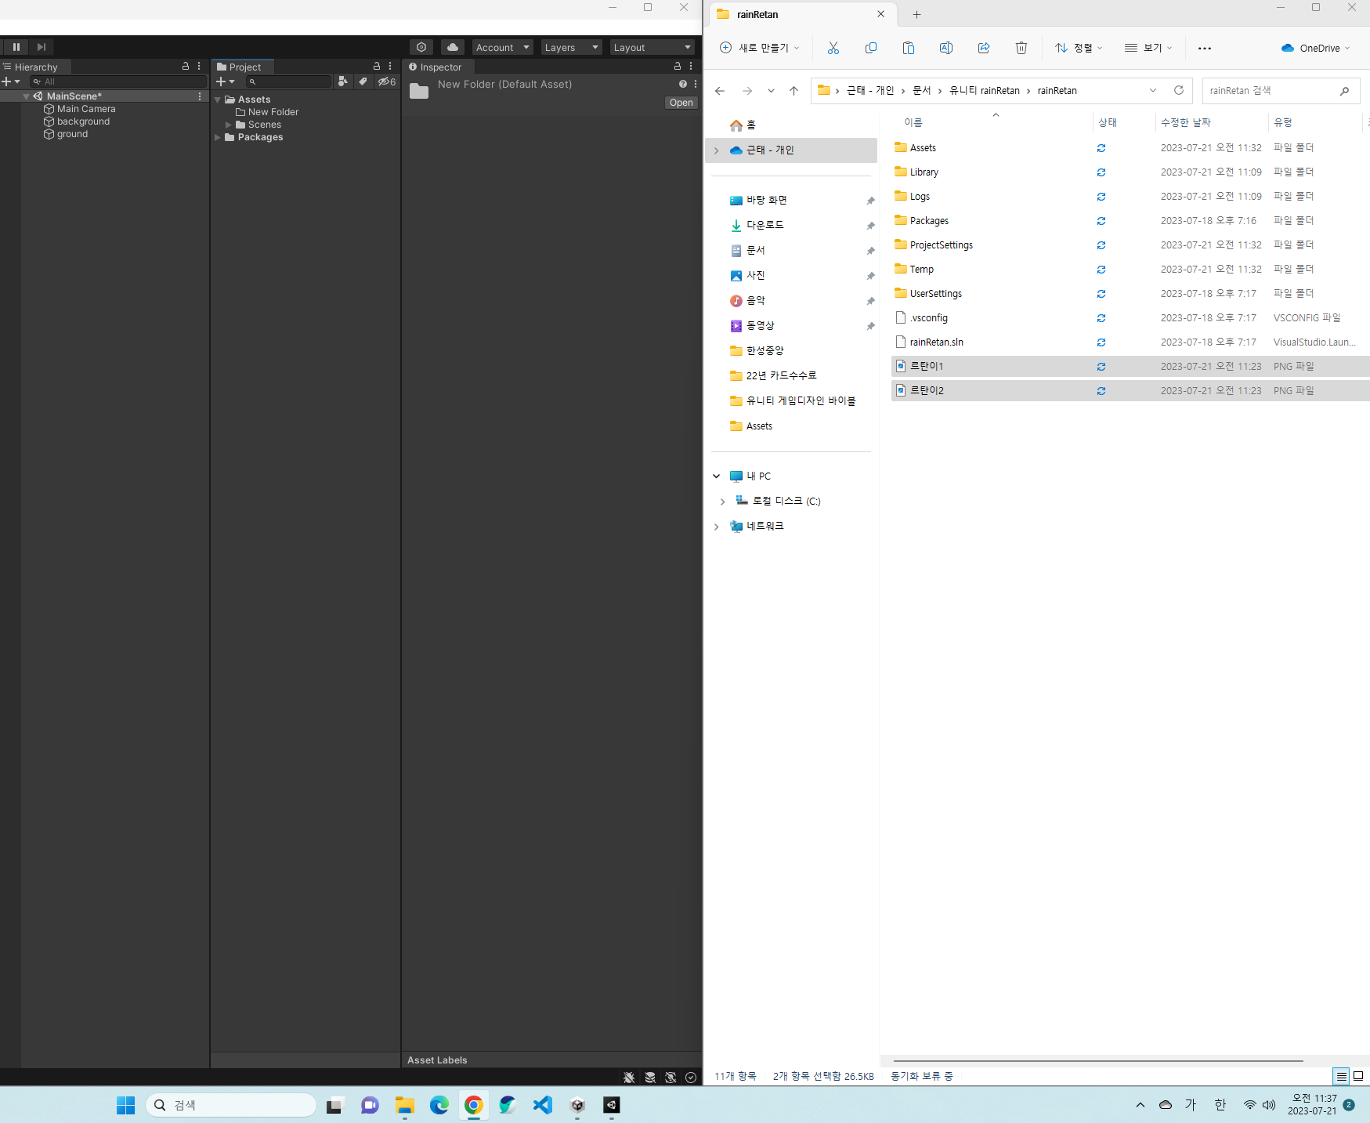Click the Rename icon in Explorer toolbar
The width and height of the screenshot is (1370, 1123).
coord(946,48)
